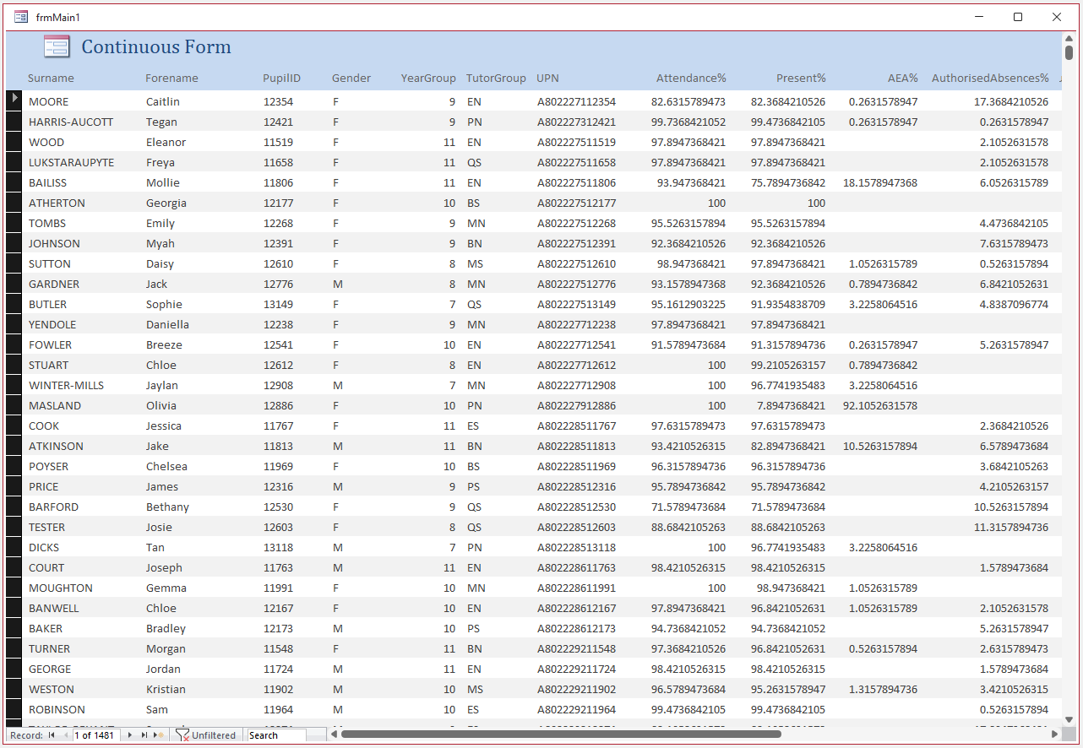Click AEA% cell 92.1052631578

click(880, 405)
